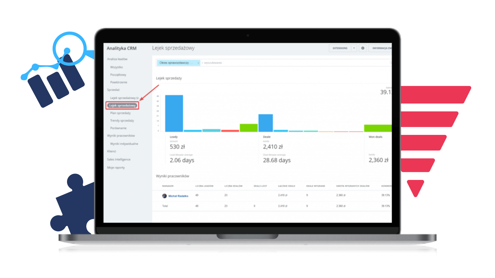Image resolution: width=495 pixels, height=278 pixels.
Task: Expand the Wyniki pracowników section
Action: click(x=121, y=136)
